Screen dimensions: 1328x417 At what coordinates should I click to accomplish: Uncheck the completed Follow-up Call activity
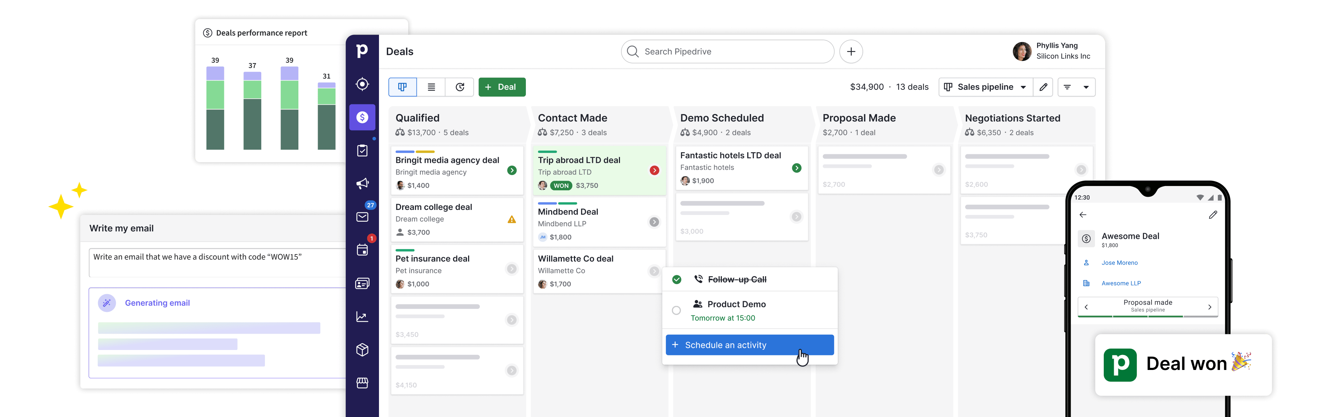point(676,279)
